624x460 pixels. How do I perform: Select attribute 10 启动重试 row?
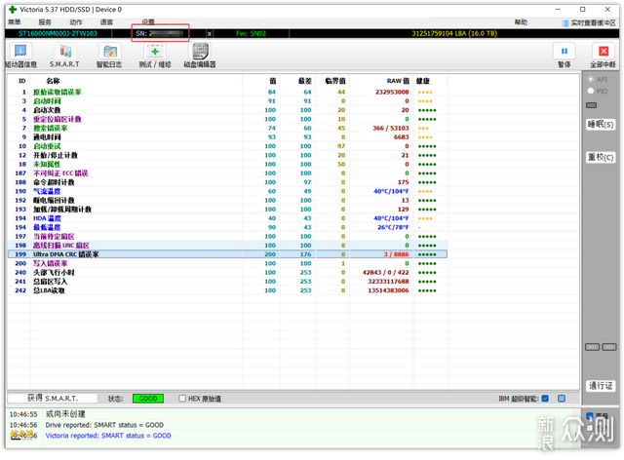(227, 146)
